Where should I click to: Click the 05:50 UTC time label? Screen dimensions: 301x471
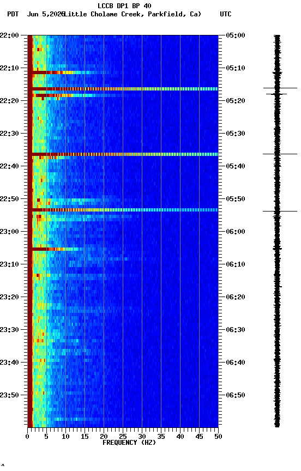tap(236, 199)
